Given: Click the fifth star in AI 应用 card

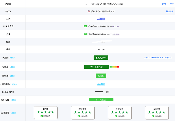Looking at the screenshot, I should [164, 112].
